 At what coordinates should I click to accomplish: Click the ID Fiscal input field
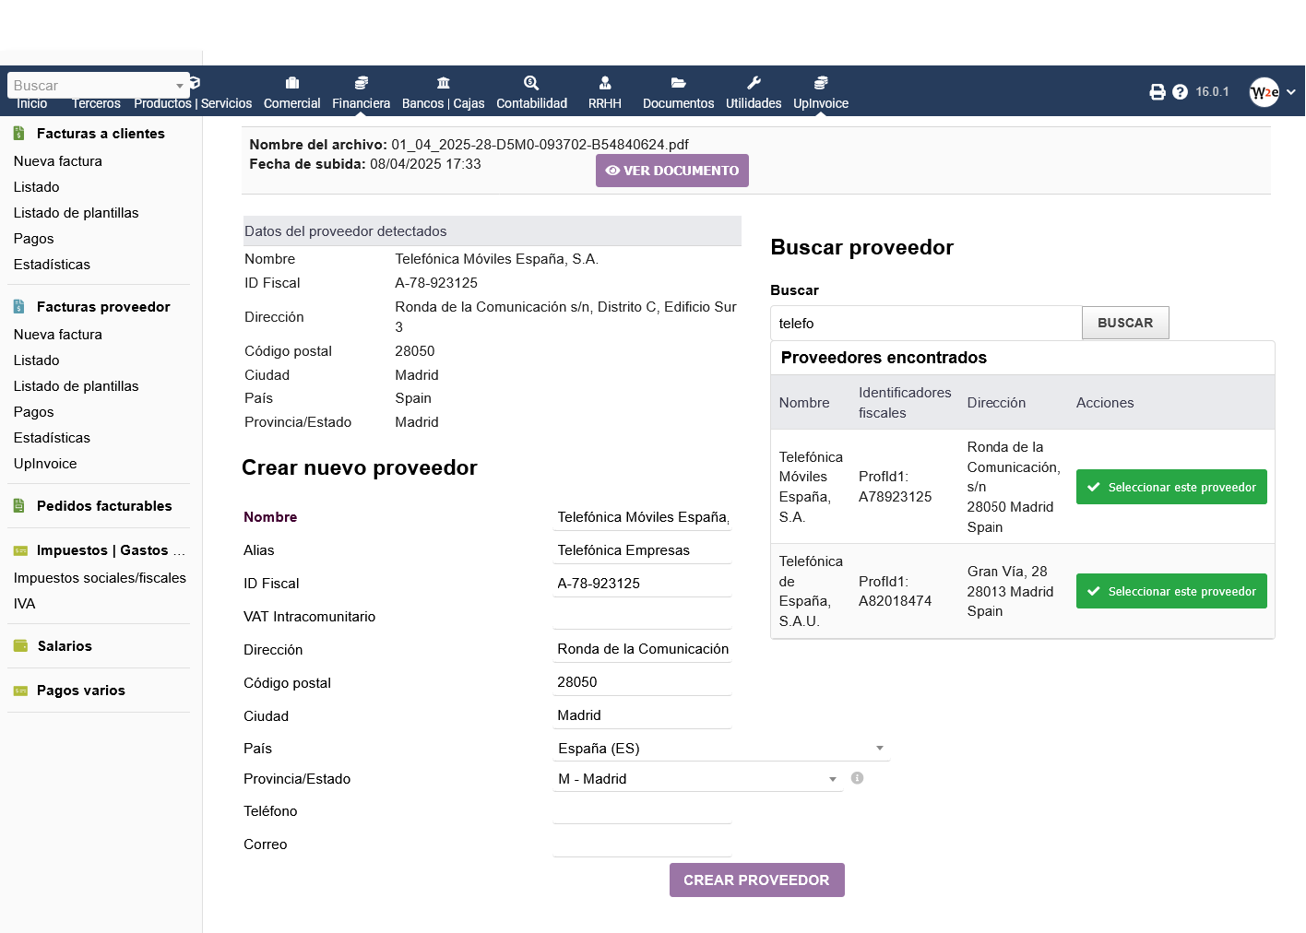[643, 584]
